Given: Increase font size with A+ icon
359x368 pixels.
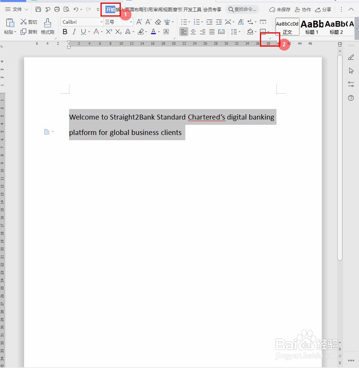Looking at the screenshot, I should [x=139, y=22].
